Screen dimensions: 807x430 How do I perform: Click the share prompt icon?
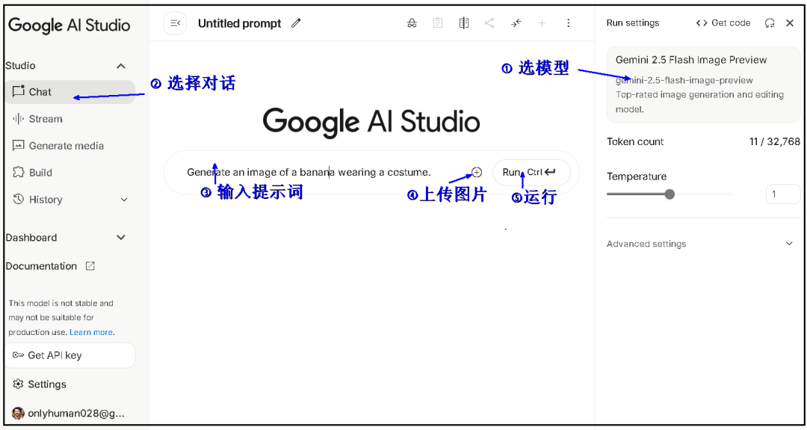(489, 23)
